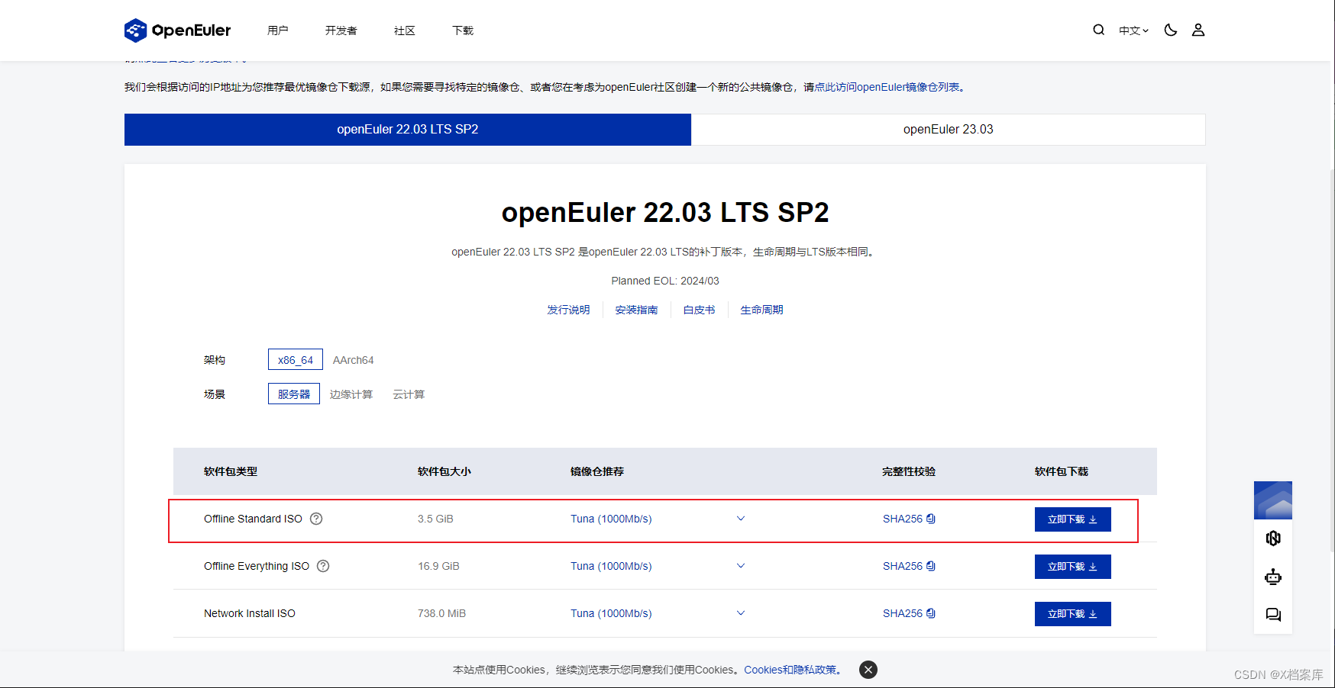The width and height of the screenshot is (1335, 688).
Task: Open the 白皮书 link
Action: (699, 310)
